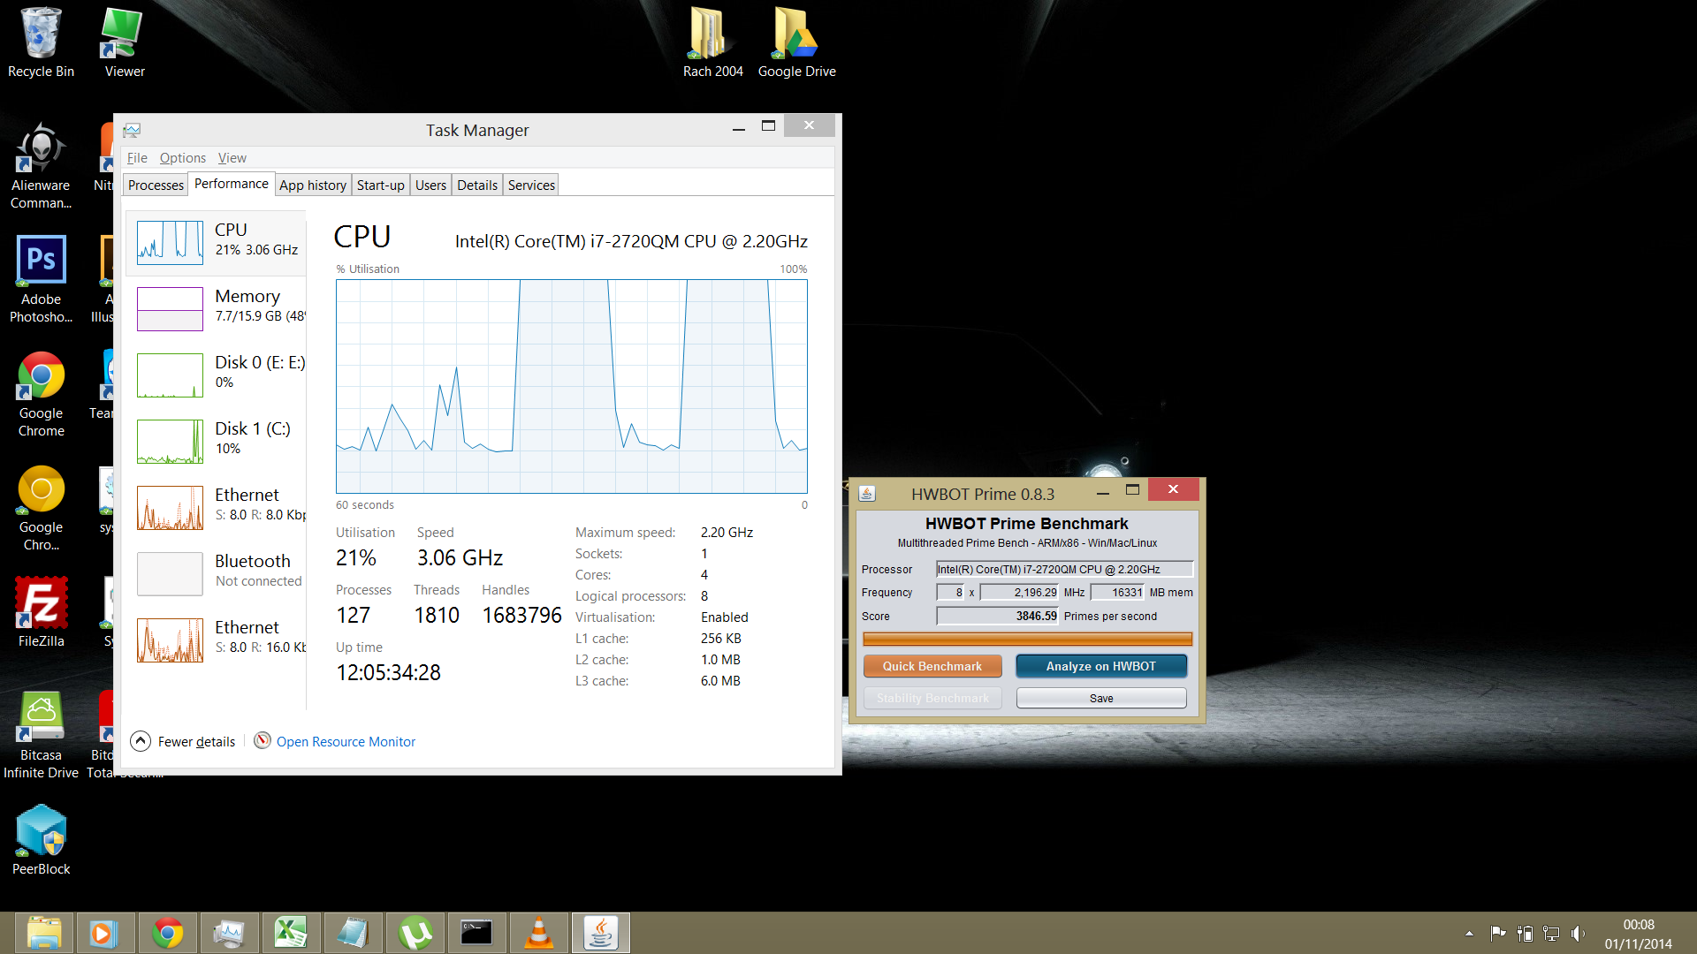Maximize the HWBOT Prime window

point(1132,490)
